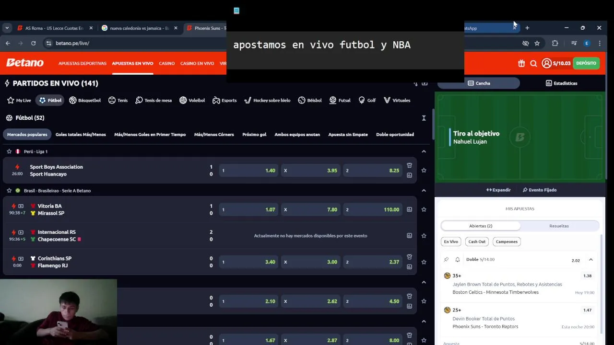Screen dimensions: 614x345
Task: Collapse the Perú - Liga 1 section
Action: tap(424, 151)
